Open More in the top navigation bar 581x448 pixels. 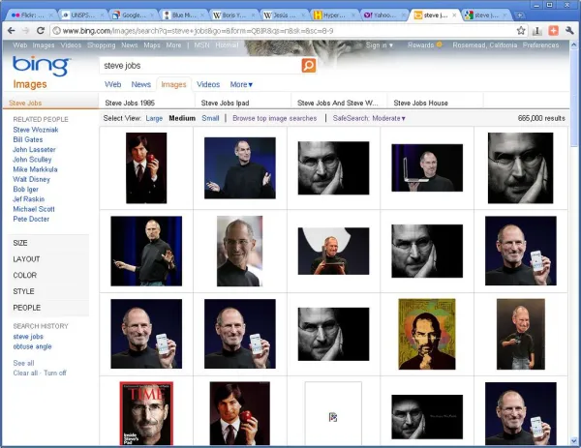(x=173, y=45)
